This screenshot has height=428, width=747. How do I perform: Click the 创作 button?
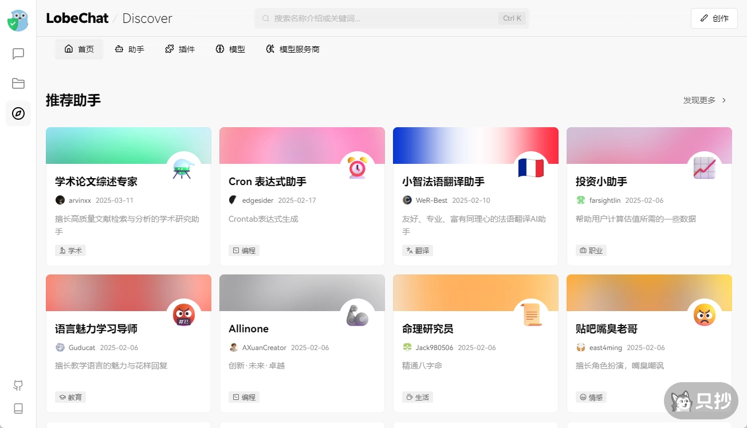coord(714,18)
